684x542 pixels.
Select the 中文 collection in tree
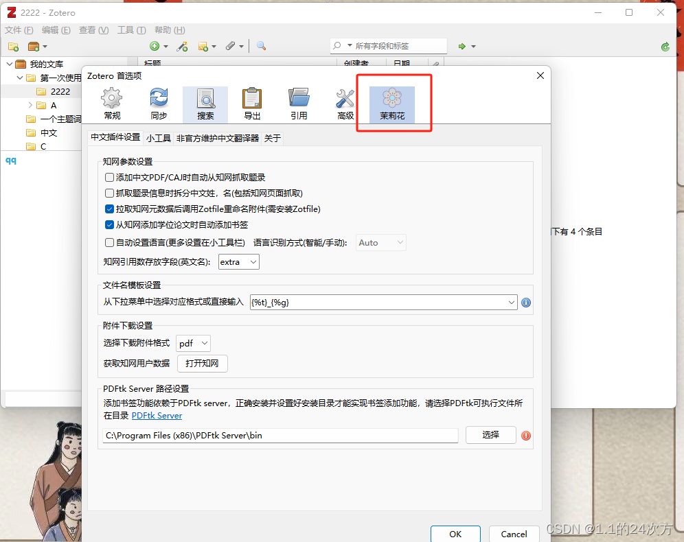(49, 133)
